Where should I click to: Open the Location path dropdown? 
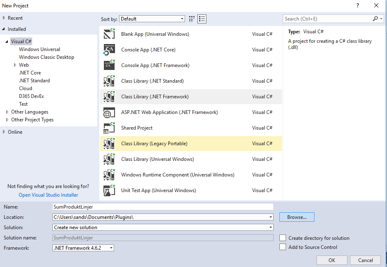pyautogui.click(x=271, y=217)
